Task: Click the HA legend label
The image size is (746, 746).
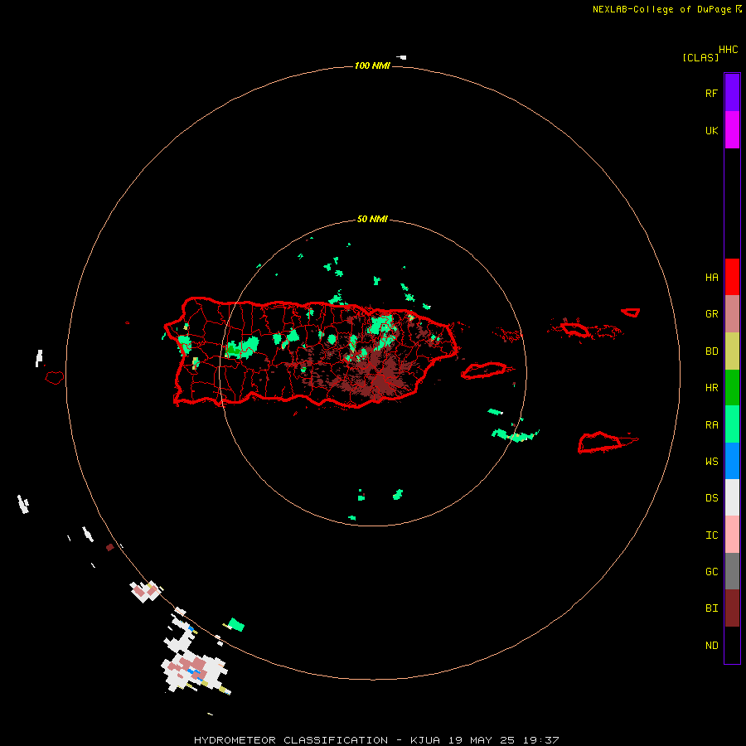Action: 711,277
